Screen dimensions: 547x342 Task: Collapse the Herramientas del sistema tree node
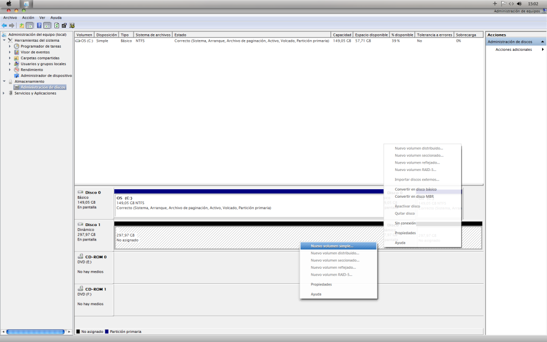pyautogui.click(x=4, y=41)
